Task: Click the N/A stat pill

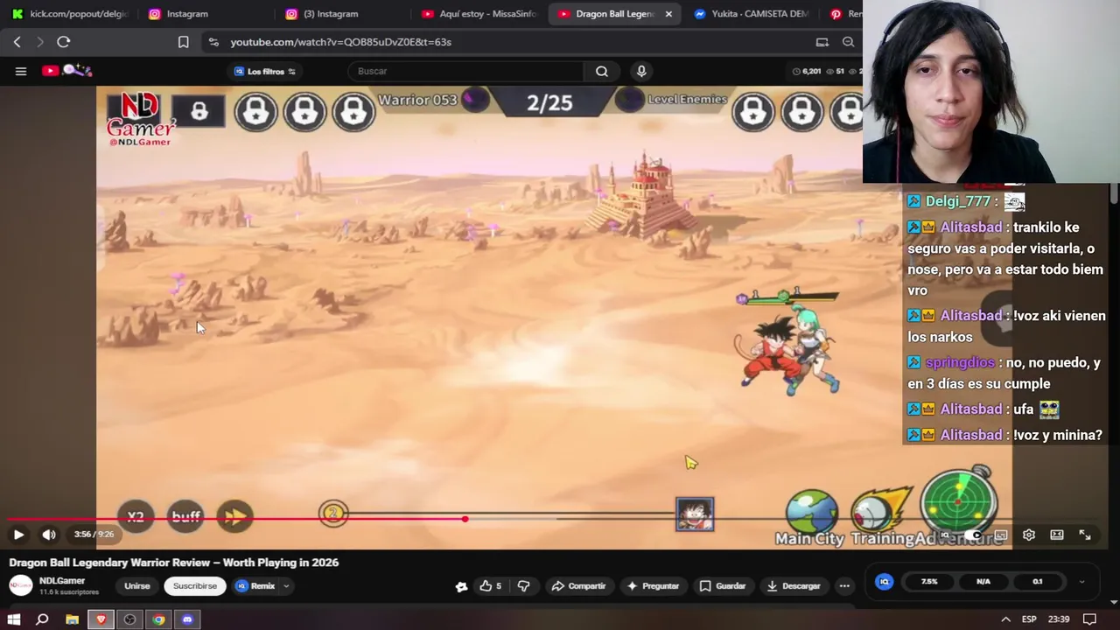Action: coord(983,582)
